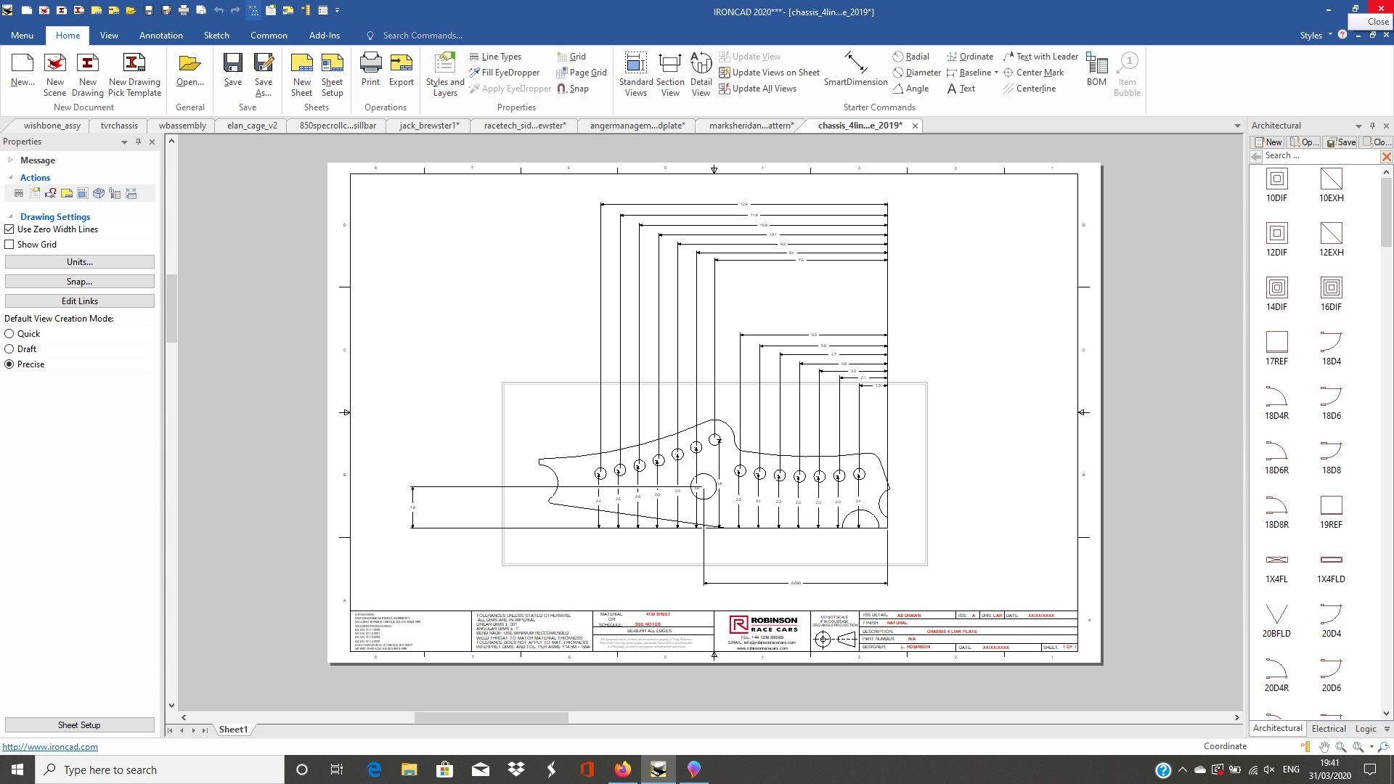Click the Edit Links button
Screen dimensions: 1394x784
(80, 301)
